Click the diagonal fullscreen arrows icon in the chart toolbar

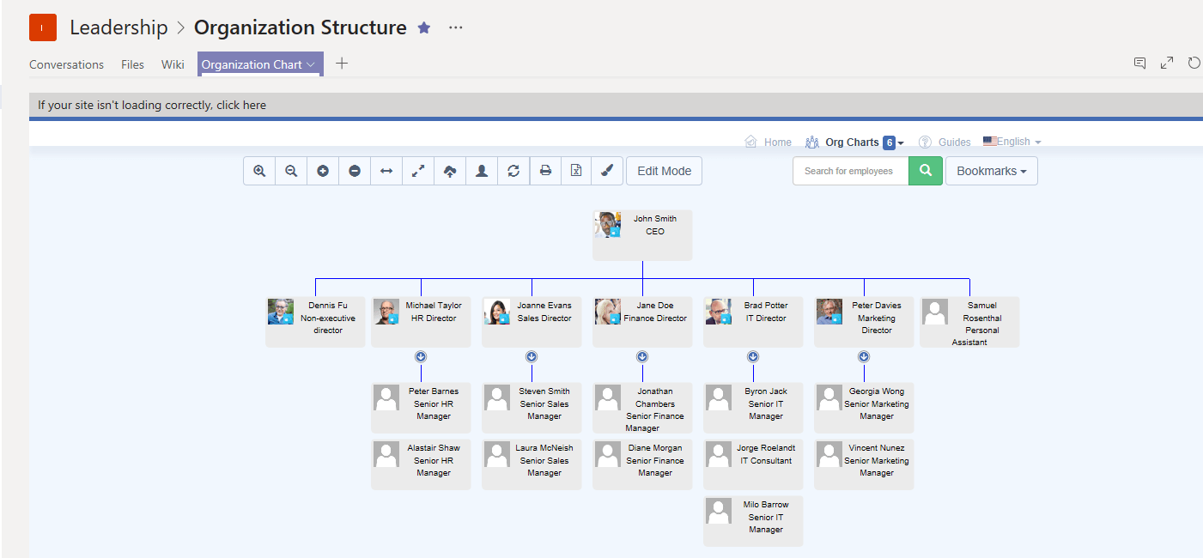pyautogui.click(x=418, y=171)
